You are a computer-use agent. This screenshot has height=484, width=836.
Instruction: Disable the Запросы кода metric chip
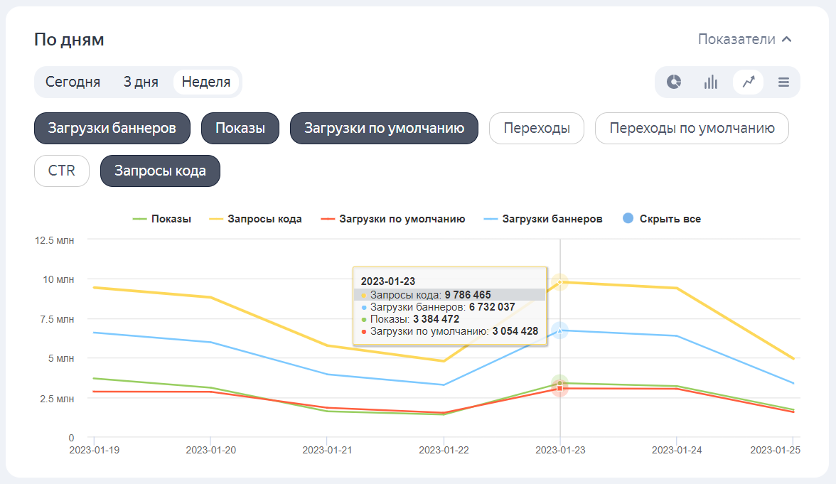click(160, 171)
